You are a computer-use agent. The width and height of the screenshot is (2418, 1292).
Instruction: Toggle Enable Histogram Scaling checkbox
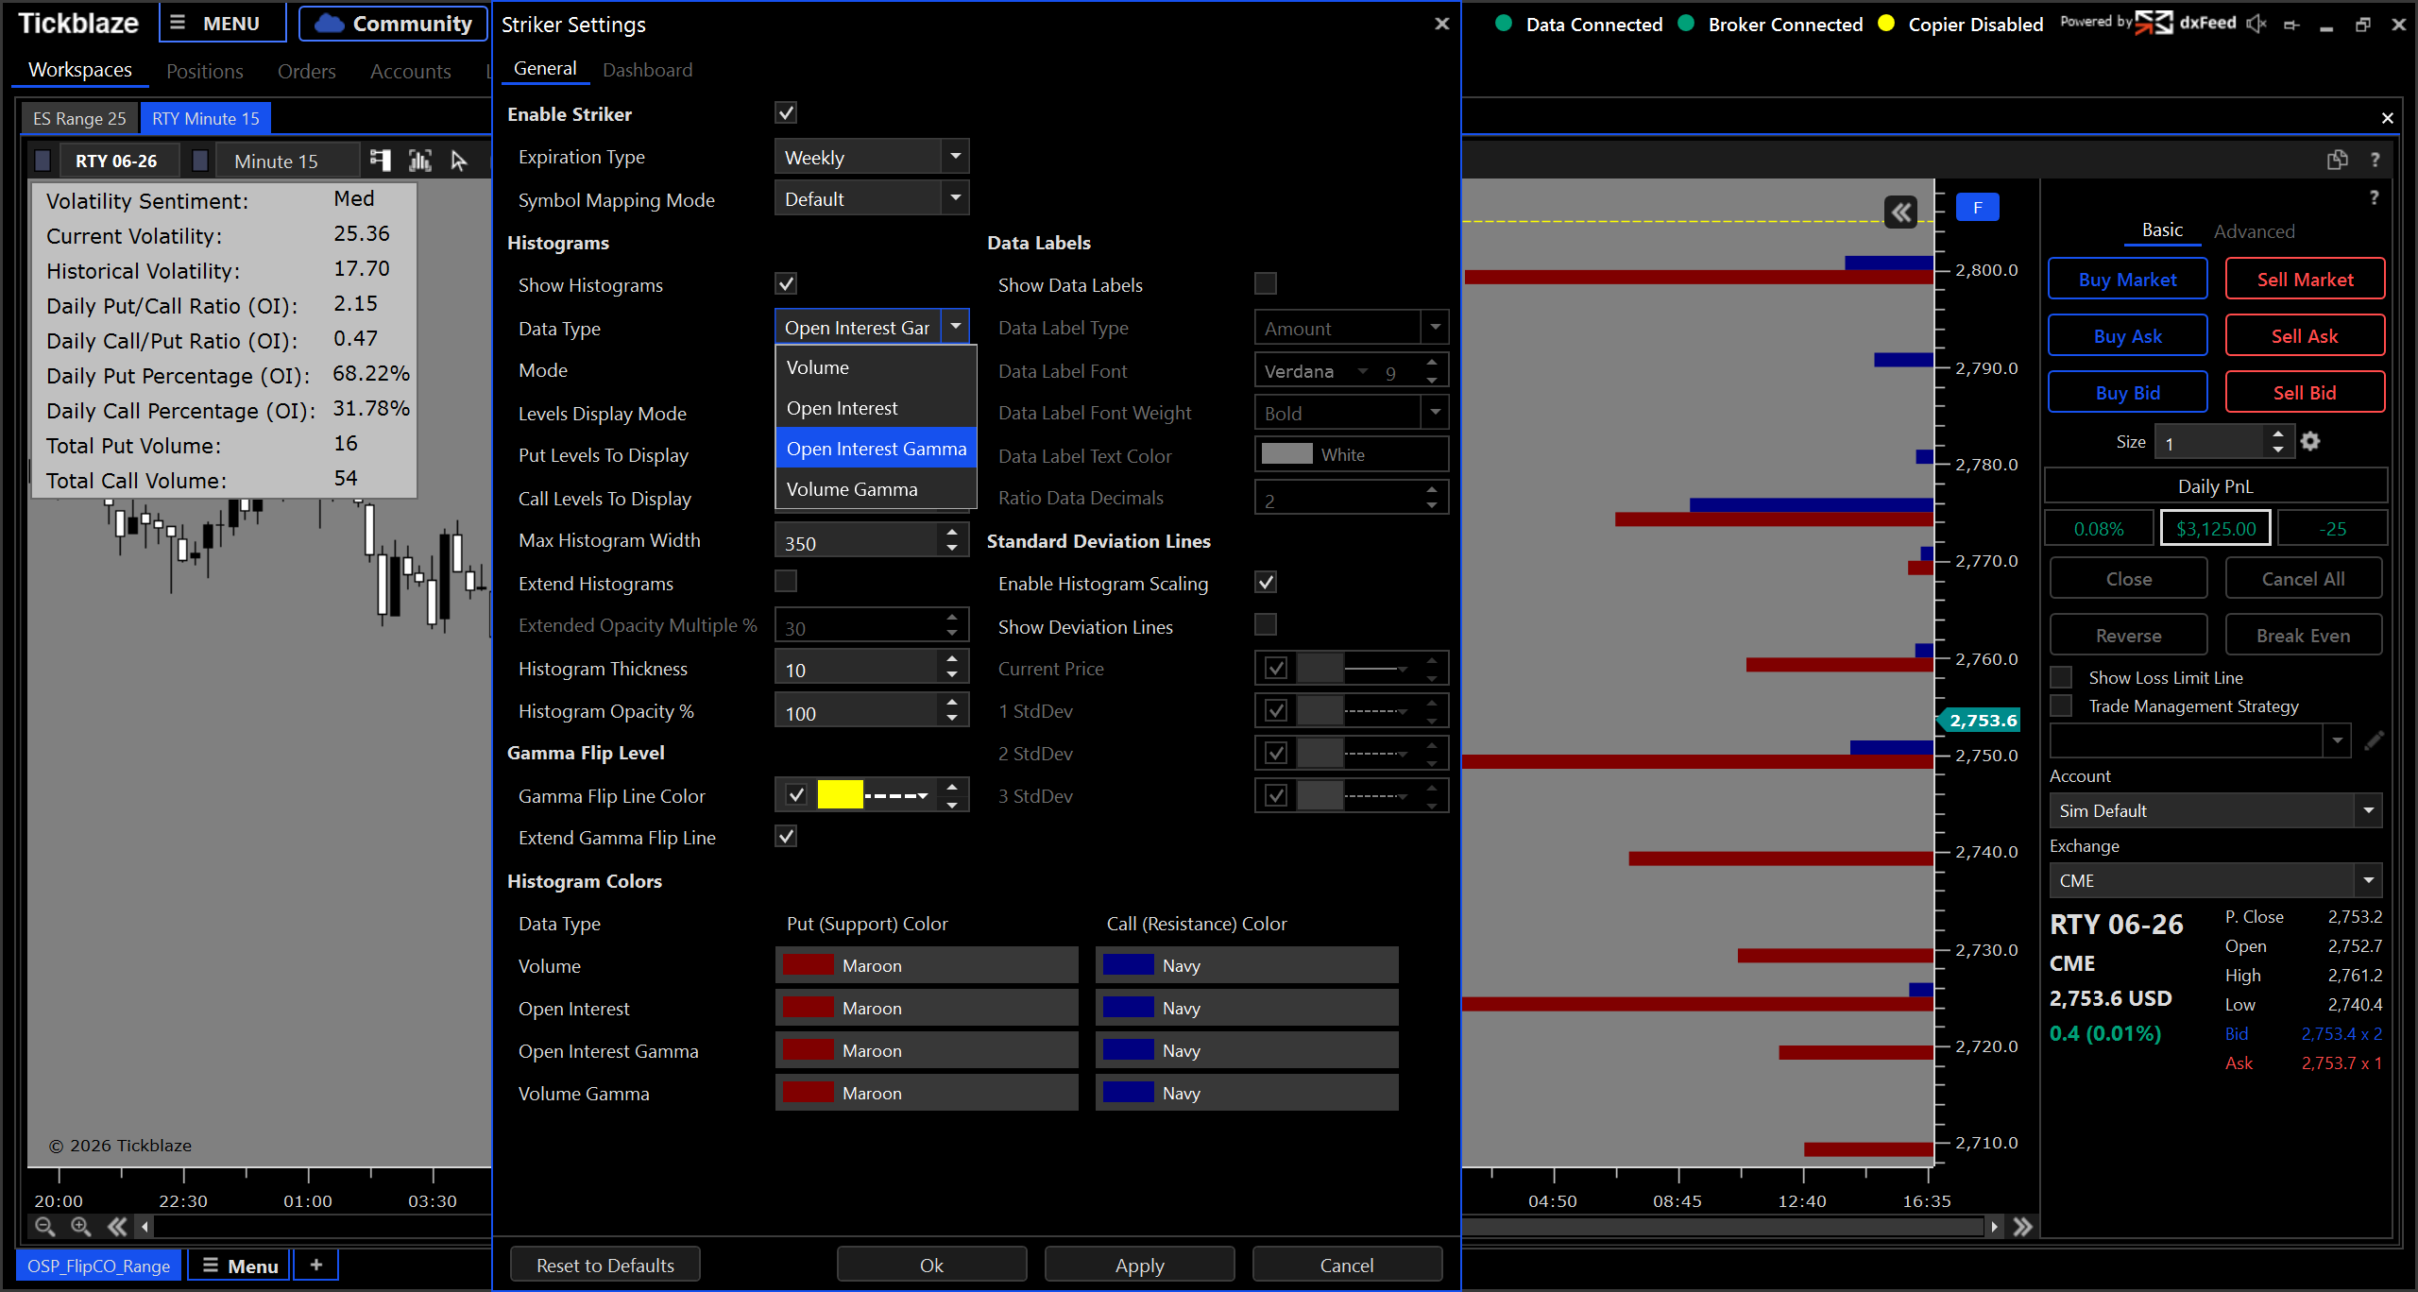[x=1266, y=582]
